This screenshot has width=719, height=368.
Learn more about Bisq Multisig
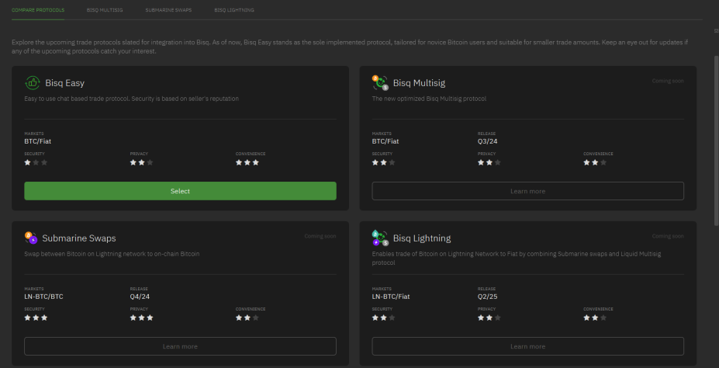[527, 191]
